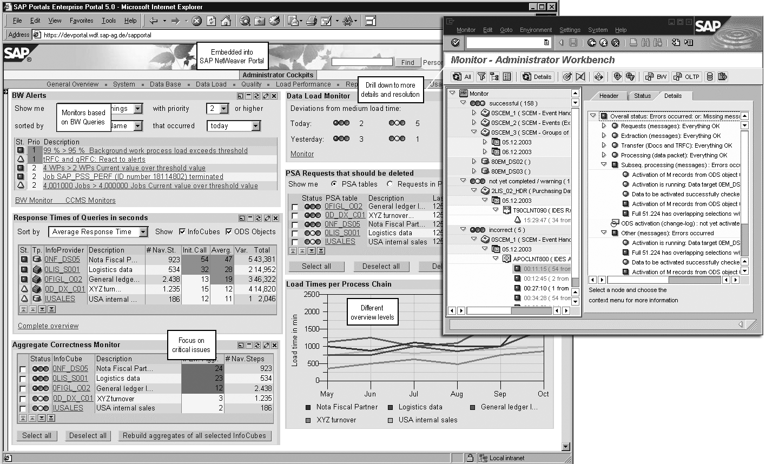
Task: Check the 0LIS_S001 row in Aggregate Correctness Monitor
Action: click(x=23, y=379)
